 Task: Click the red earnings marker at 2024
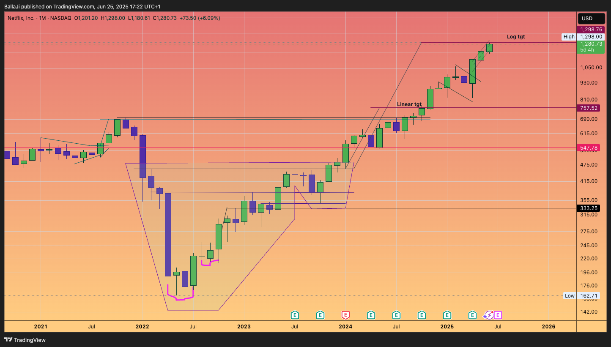pyautogui.click(x=345, y=315)
